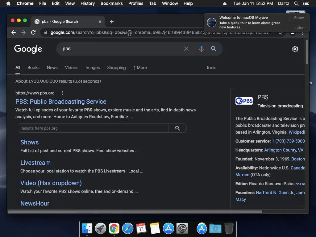This screenshot has width=316, height=237.
Task: Open a new tab with the plus button
Action: click(112, 22)
